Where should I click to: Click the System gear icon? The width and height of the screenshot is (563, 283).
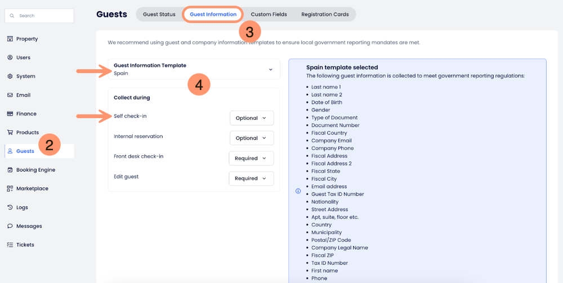tap(10, 77)
